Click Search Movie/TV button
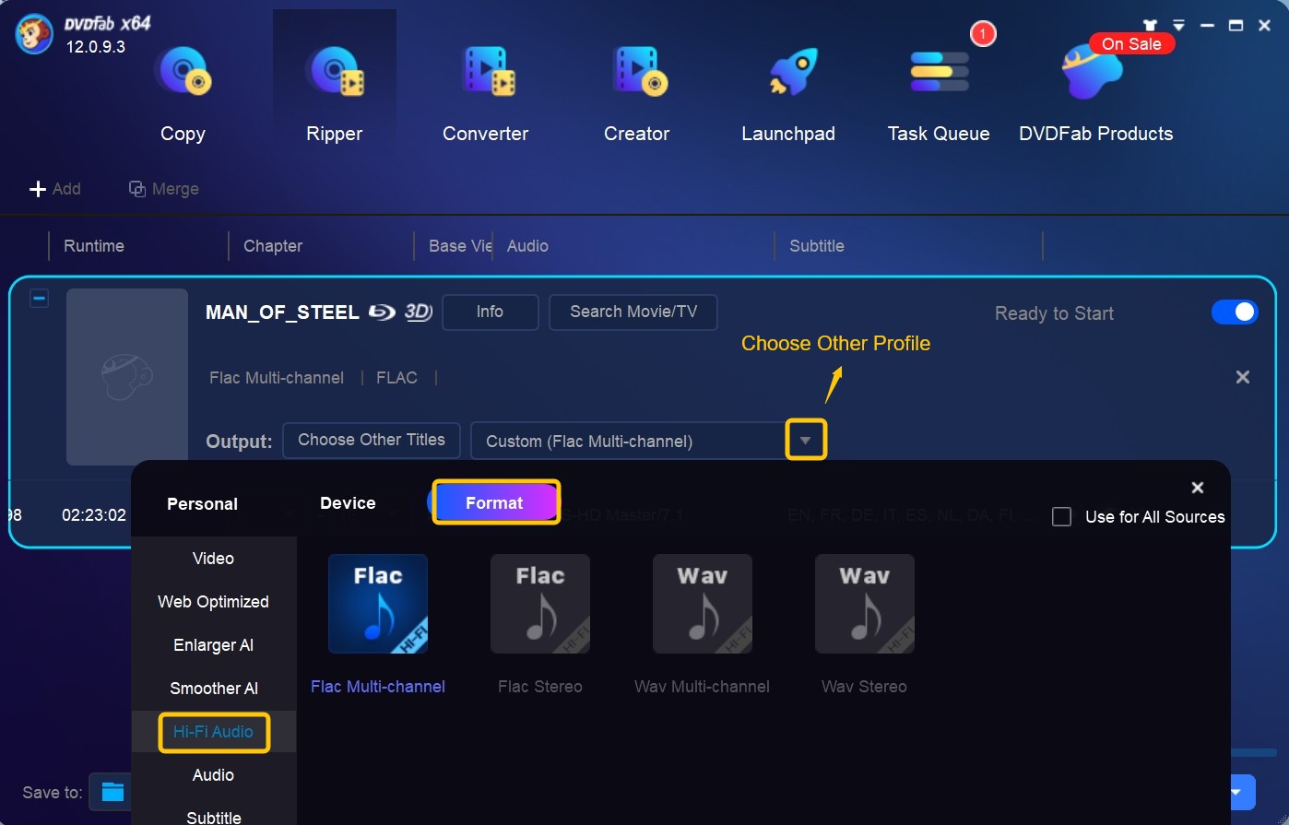The height and width of the screenshot is (825, 1289). click(633, 312)
